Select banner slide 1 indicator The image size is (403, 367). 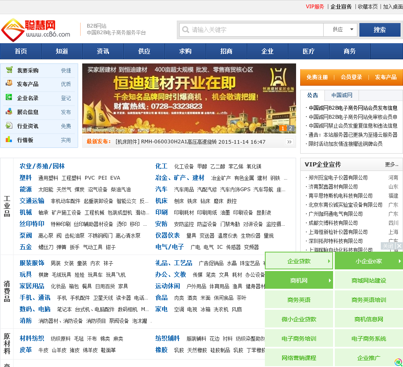coord(283,128)
